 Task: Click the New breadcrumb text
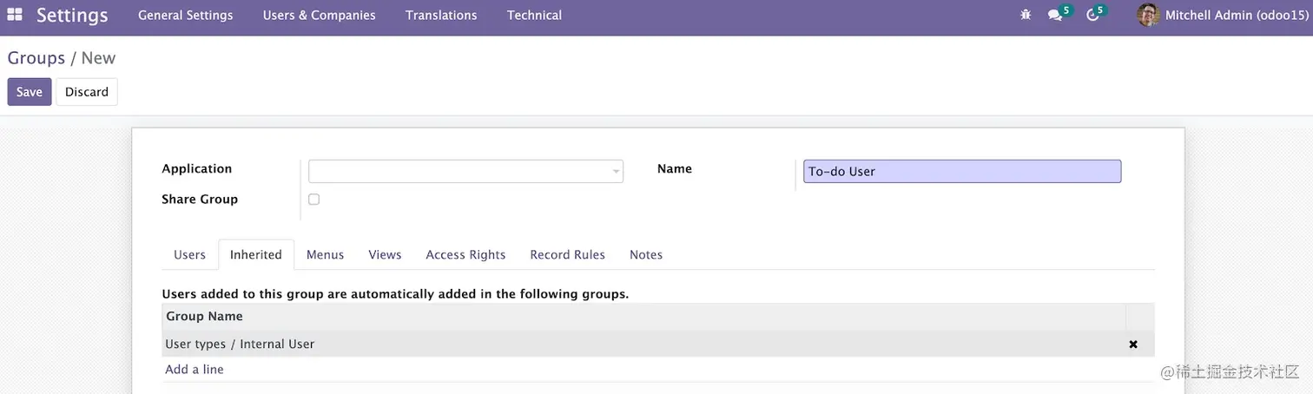98,58
